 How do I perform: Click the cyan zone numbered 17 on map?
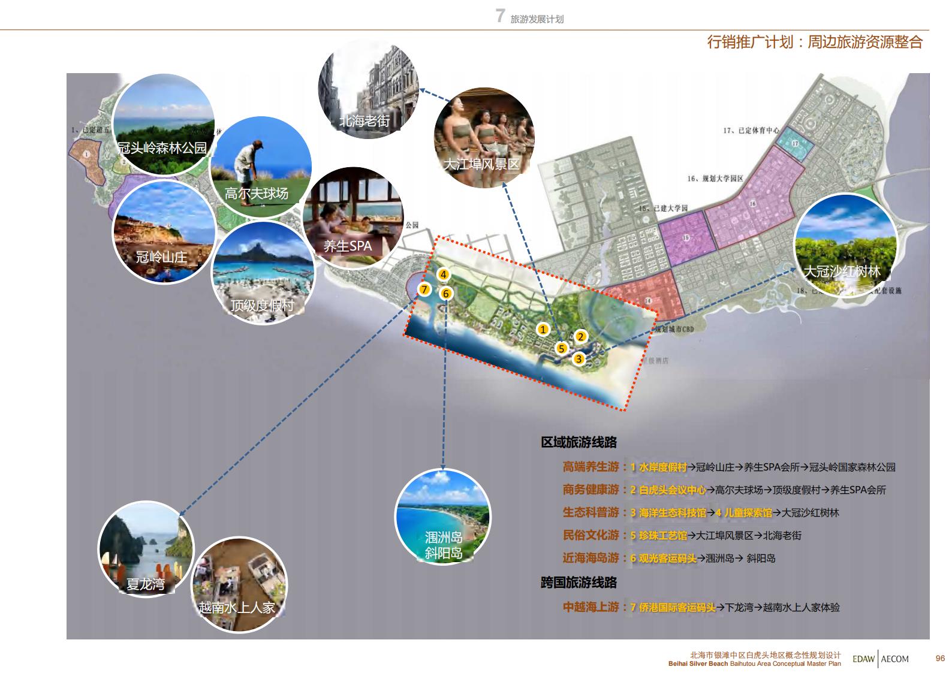(x=796, y=143)
